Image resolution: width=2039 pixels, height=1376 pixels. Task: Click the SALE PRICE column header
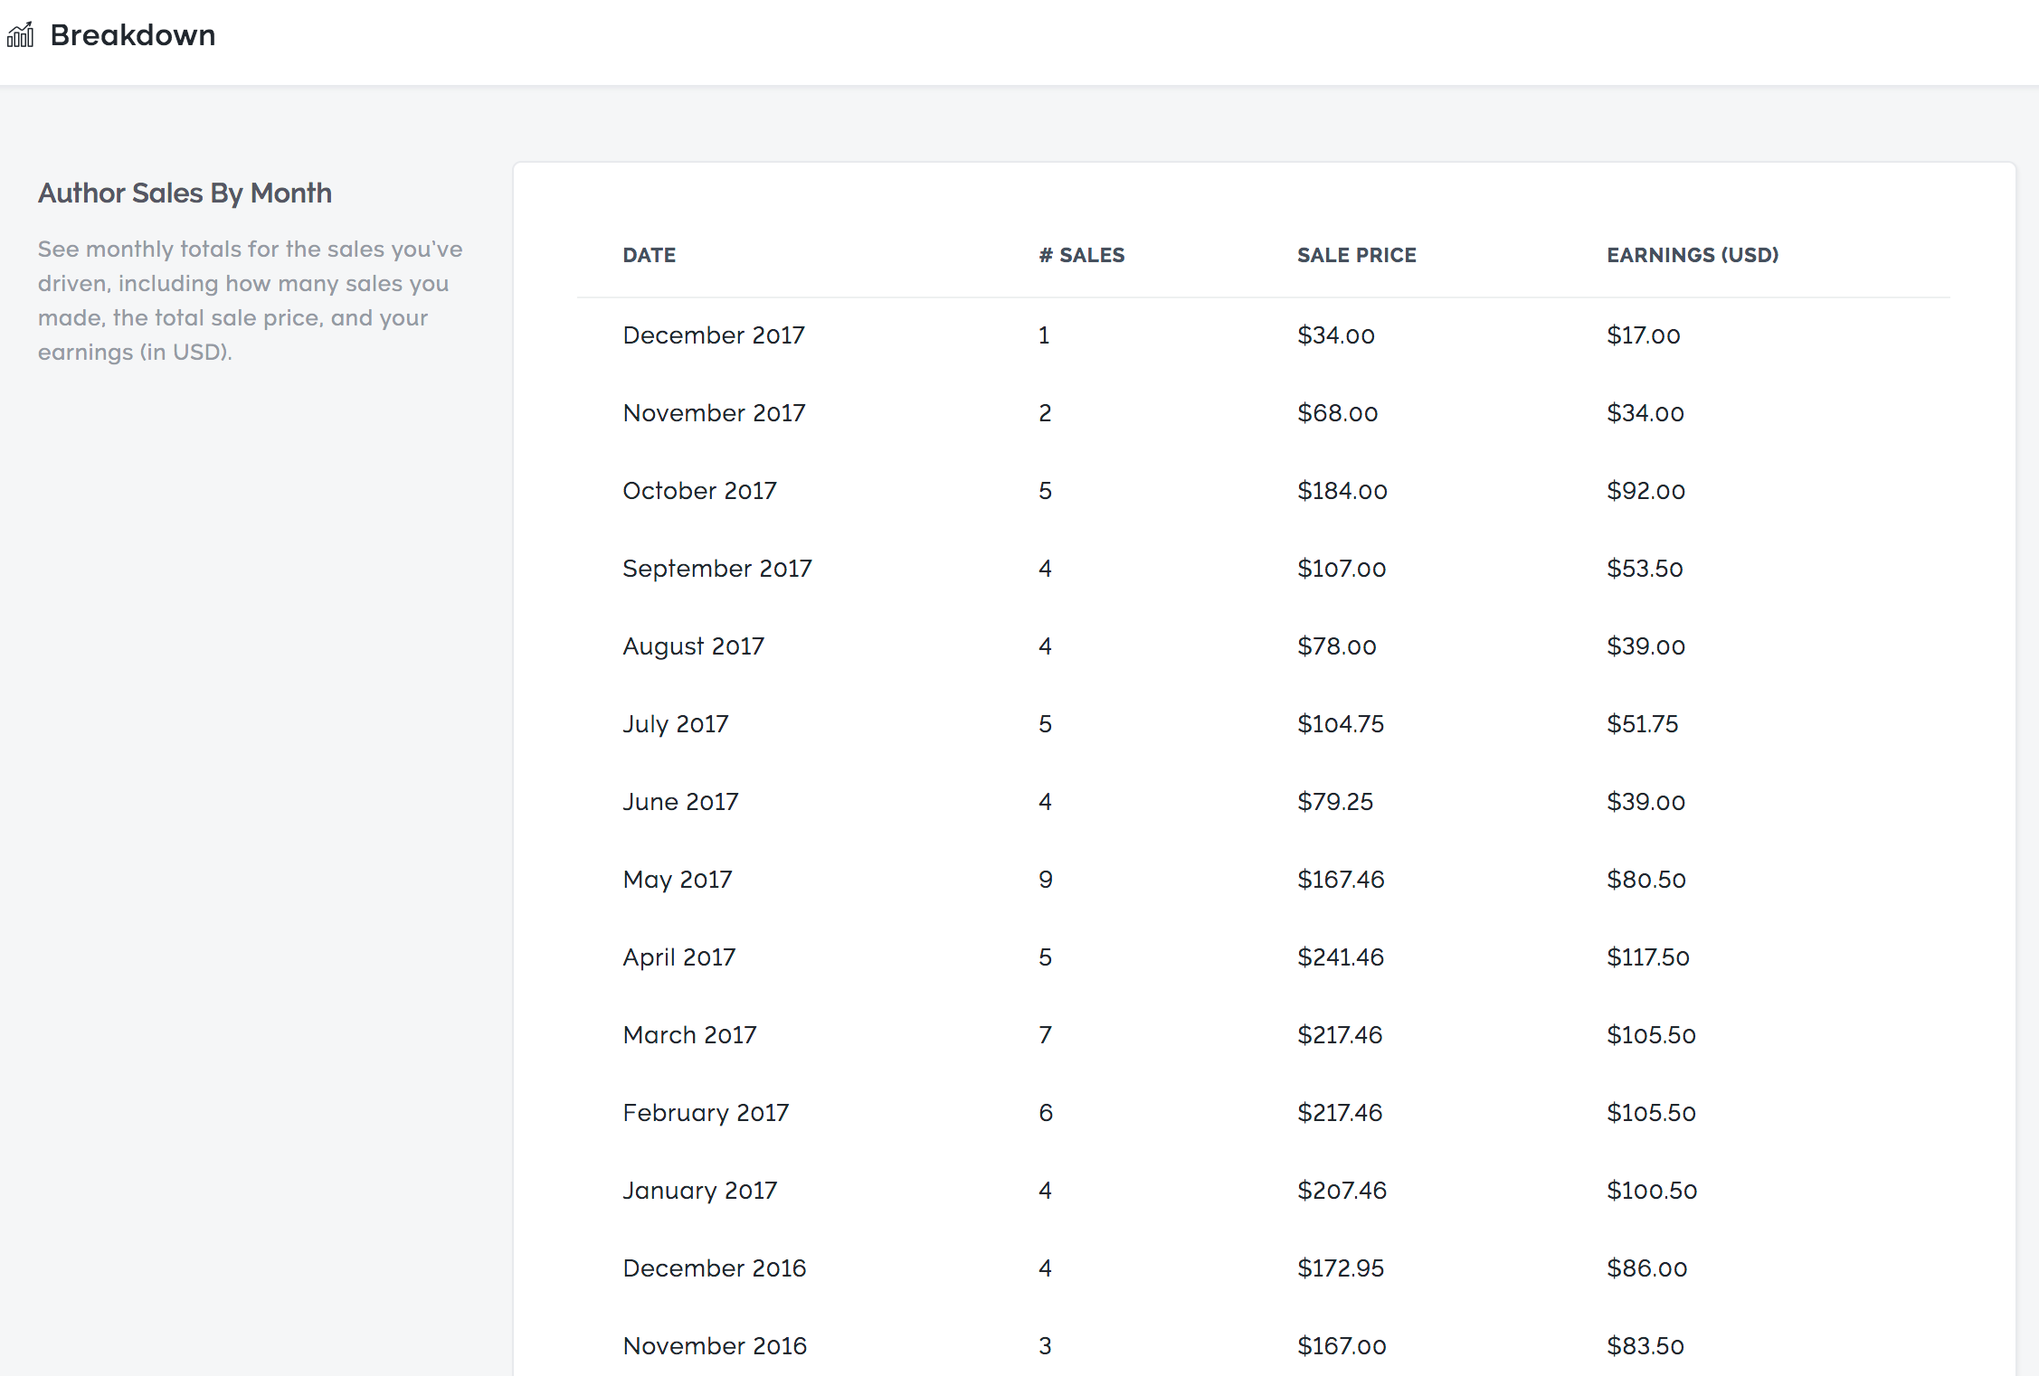pos(1357,255)
